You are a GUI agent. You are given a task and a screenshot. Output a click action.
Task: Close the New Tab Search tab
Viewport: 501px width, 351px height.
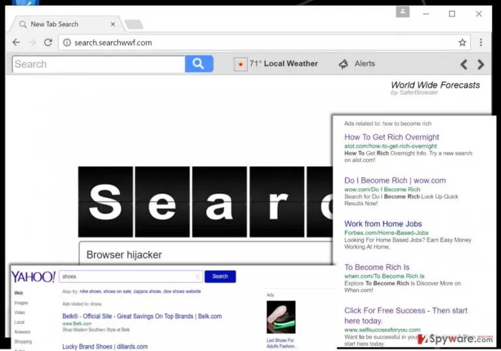113,24
